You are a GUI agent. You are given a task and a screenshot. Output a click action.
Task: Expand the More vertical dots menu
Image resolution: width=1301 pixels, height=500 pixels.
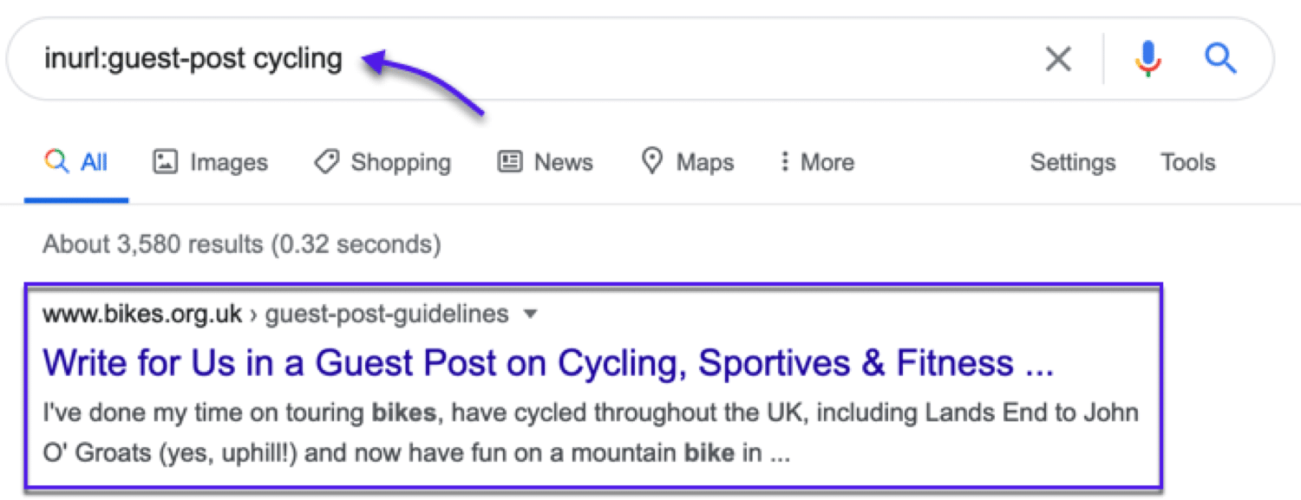[784, 162]
